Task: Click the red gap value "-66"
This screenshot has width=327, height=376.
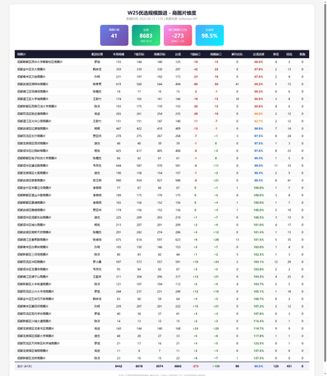Action: pos(195,84)
